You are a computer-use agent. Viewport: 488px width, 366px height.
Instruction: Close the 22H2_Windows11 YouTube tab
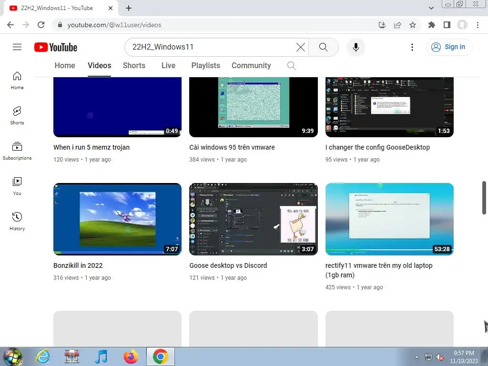tap(111, 8)
